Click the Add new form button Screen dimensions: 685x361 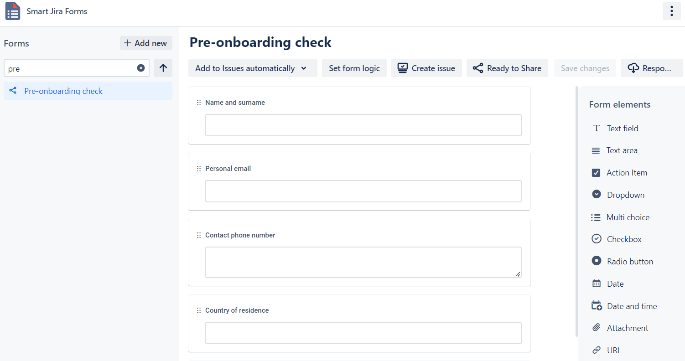point(146,43)
